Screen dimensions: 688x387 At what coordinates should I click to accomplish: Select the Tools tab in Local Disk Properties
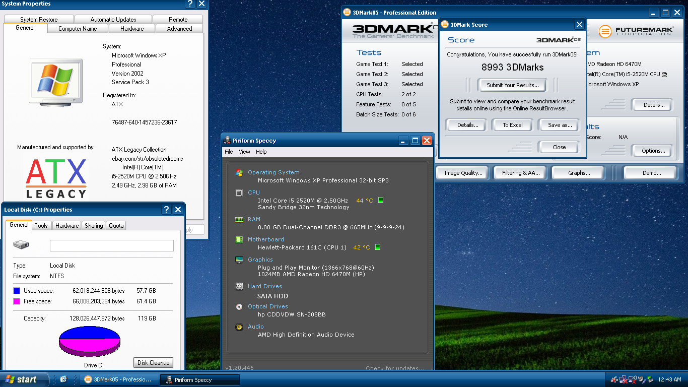tap(41, 226)
